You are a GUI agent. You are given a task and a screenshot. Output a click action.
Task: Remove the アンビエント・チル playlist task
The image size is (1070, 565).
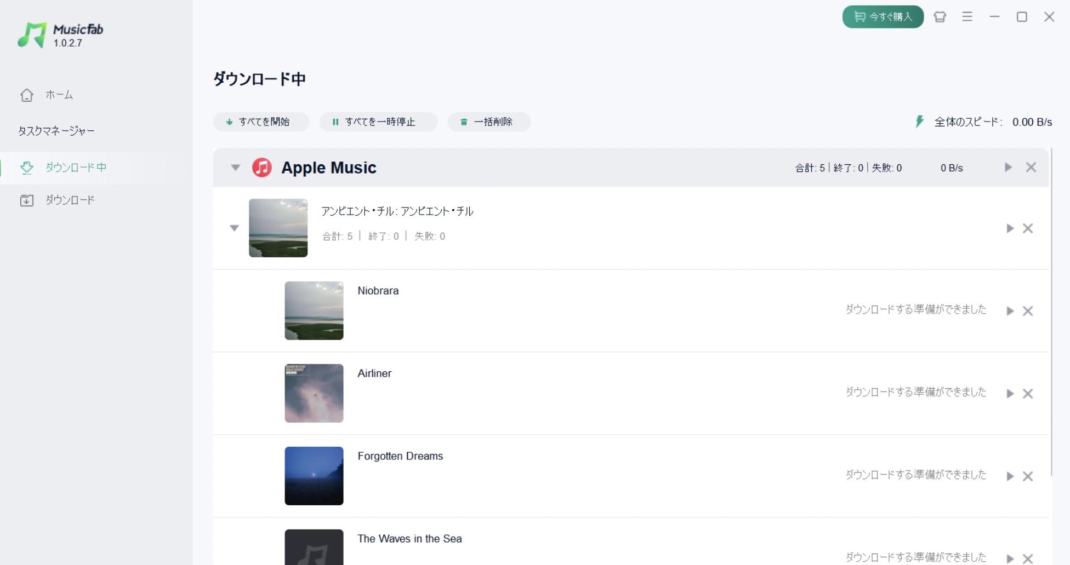[1028, 228]
